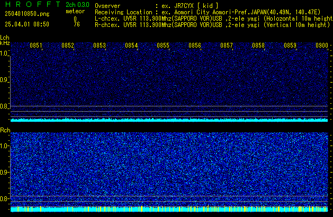Click the Lch channel label

coord(5,38)
